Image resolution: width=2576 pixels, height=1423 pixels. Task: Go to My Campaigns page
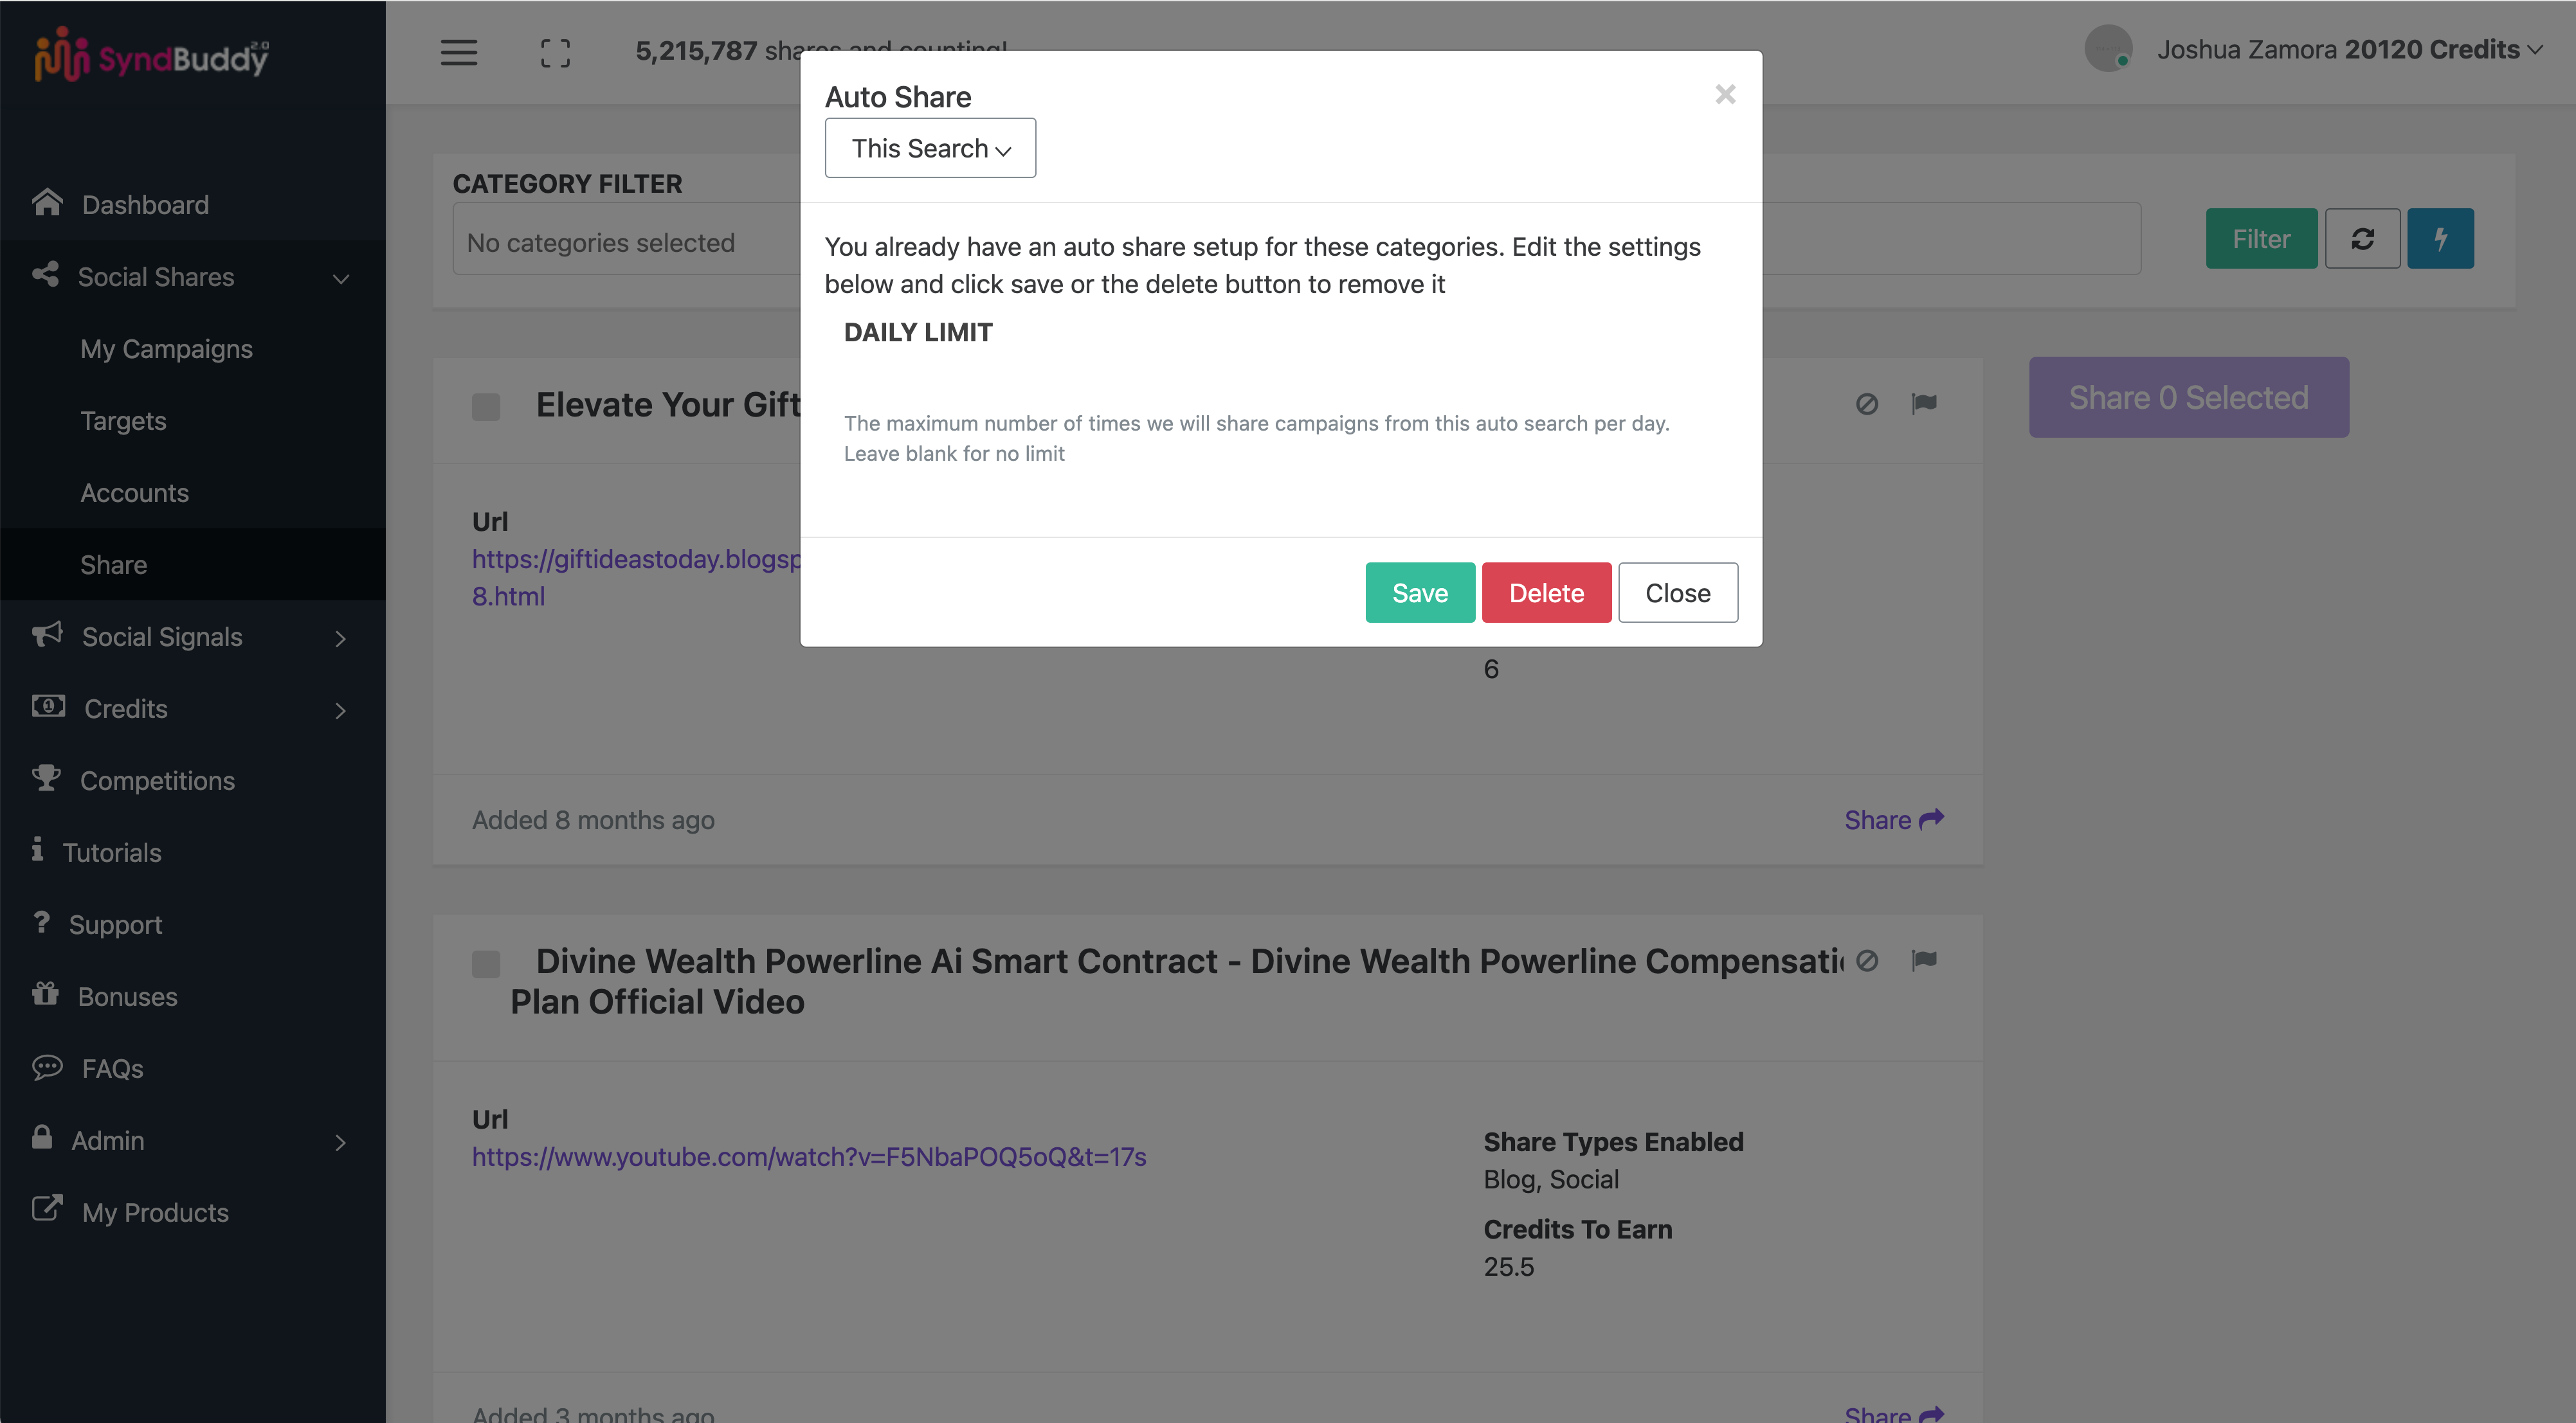click(x=166, y=349)
